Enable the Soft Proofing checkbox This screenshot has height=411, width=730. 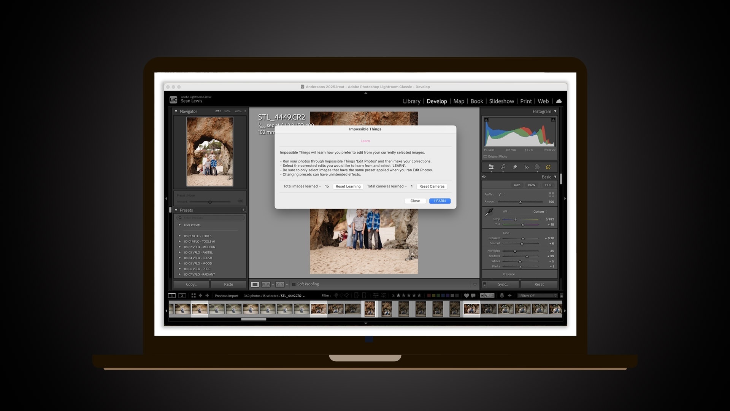pyautogui.click(x=294, y=284)
